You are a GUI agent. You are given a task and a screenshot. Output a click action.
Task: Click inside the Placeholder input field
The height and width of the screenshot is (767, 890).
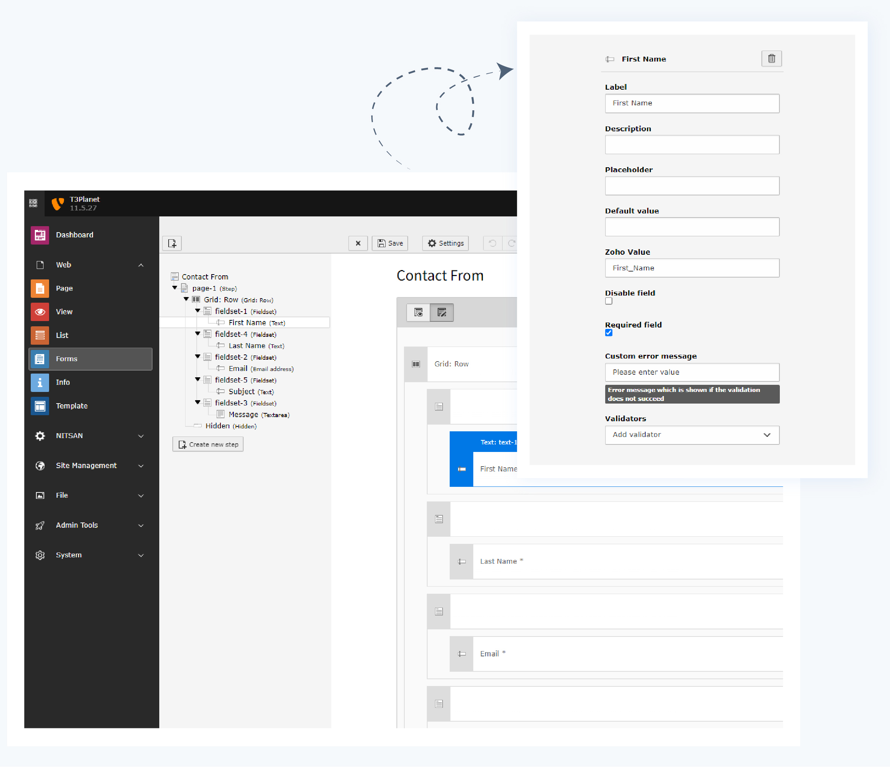tap(691, 185)
